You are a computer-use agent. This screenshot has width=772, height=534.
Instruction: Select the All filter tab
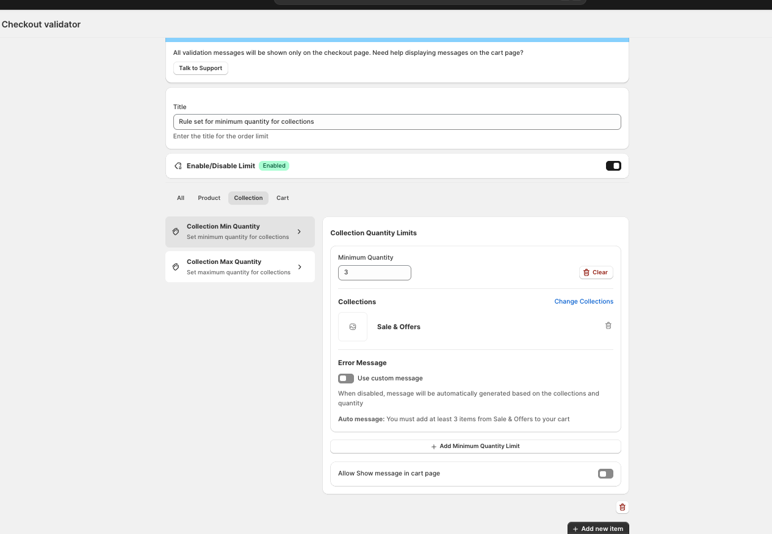pyautogui.click(x=180, y=198)
